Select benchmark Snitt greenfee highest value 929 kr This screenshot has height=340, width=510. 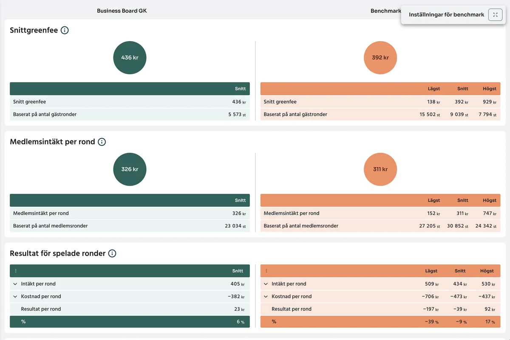tap(489, 102)
